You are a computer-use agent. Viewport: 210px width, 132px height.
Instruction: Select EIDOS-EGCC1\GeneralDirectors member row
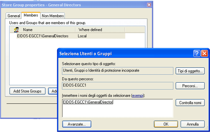pyautogui.click(x=71, y=36)
